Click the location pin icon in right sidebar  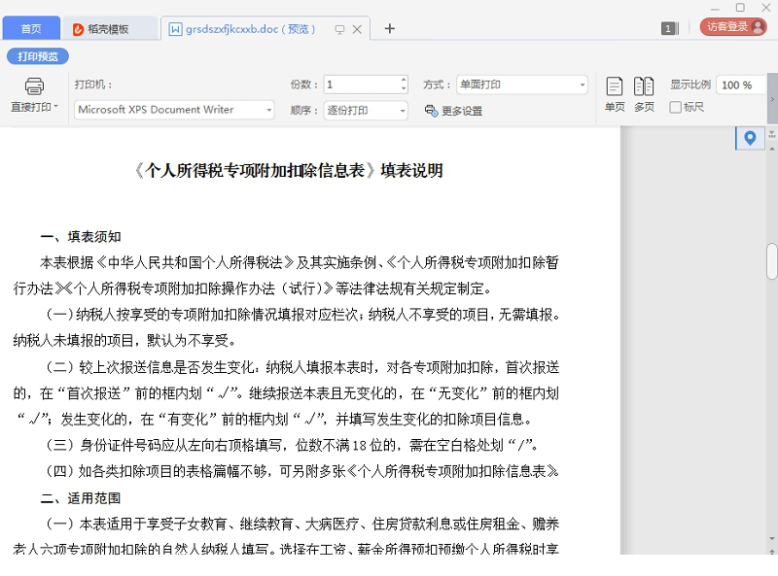tap(749, 138)
